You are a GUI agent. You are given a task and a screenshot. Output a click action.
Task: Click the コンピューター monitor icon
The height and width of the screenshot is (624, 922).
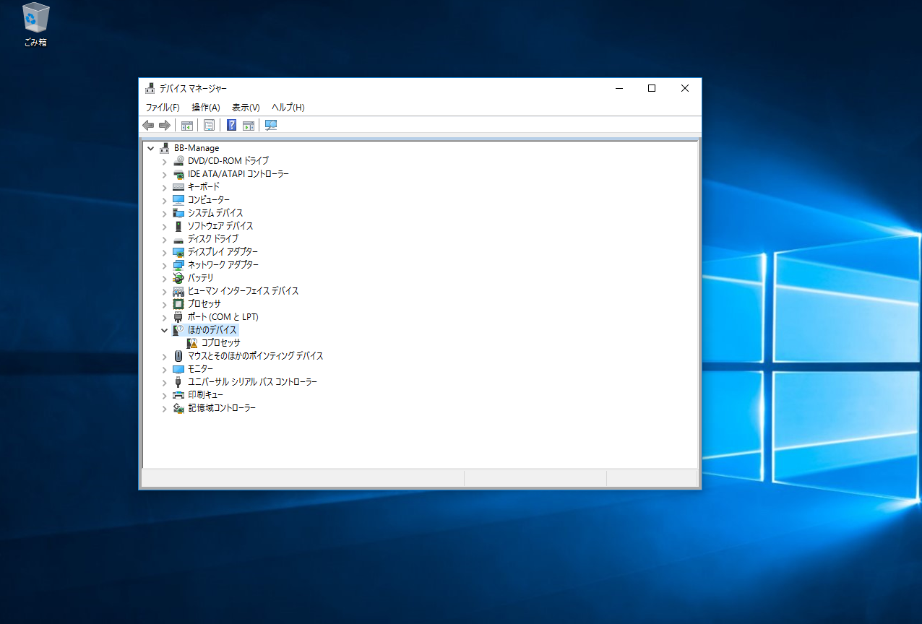pos(178,200)
